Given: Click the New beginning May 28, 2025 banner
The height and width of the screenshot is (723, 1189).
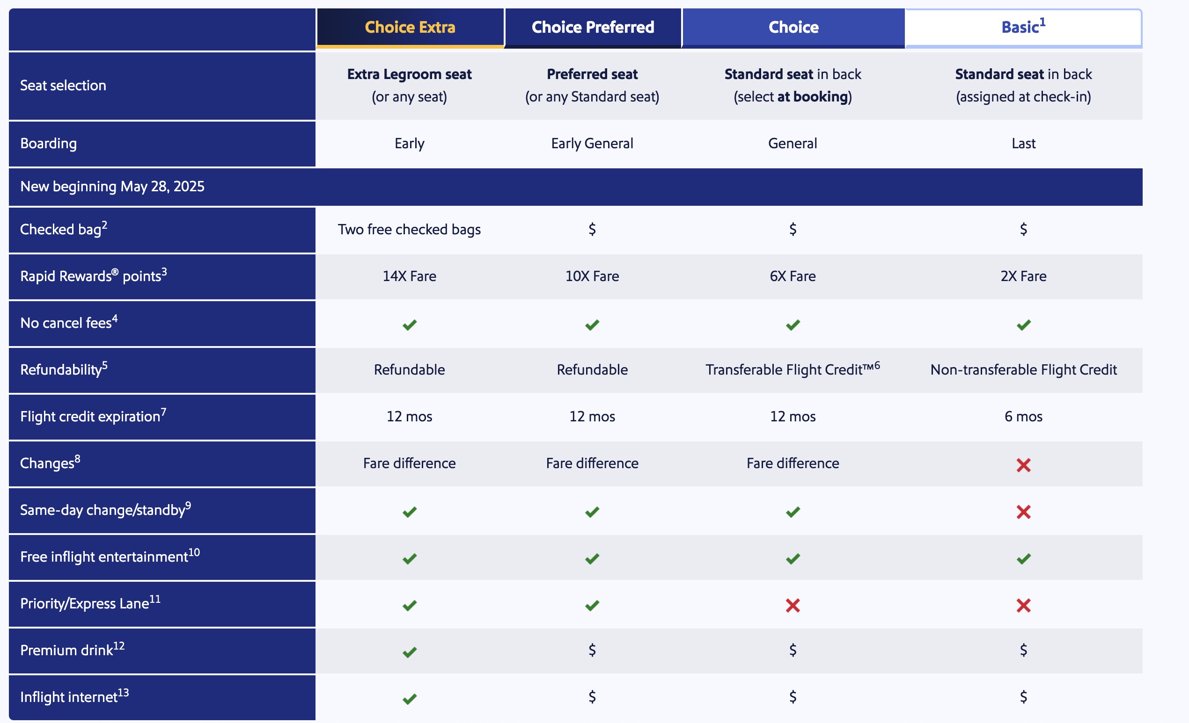Looking at the screenshot, I should tap(576, 187).
